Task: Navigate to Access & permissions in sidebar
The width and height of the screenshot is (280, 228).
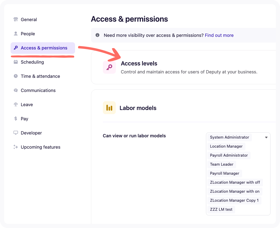Action: (x=44, y=48)
